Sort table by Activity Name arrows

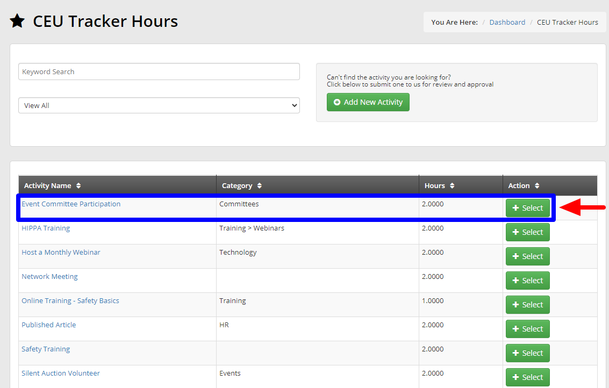78,185
